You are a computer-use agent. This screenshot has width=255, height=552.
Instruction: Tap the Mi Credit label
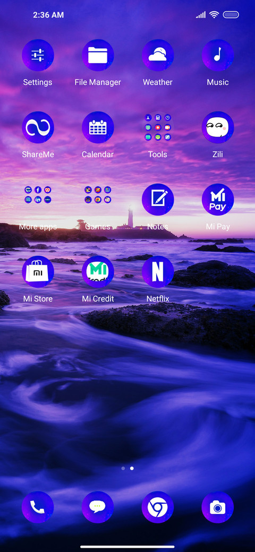[98, 299]
